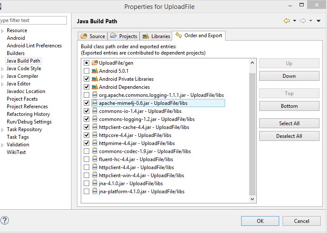327x233 pixels.
Task: Click the Android 5.0.1 library icon
Action: [x=95, y=71]
